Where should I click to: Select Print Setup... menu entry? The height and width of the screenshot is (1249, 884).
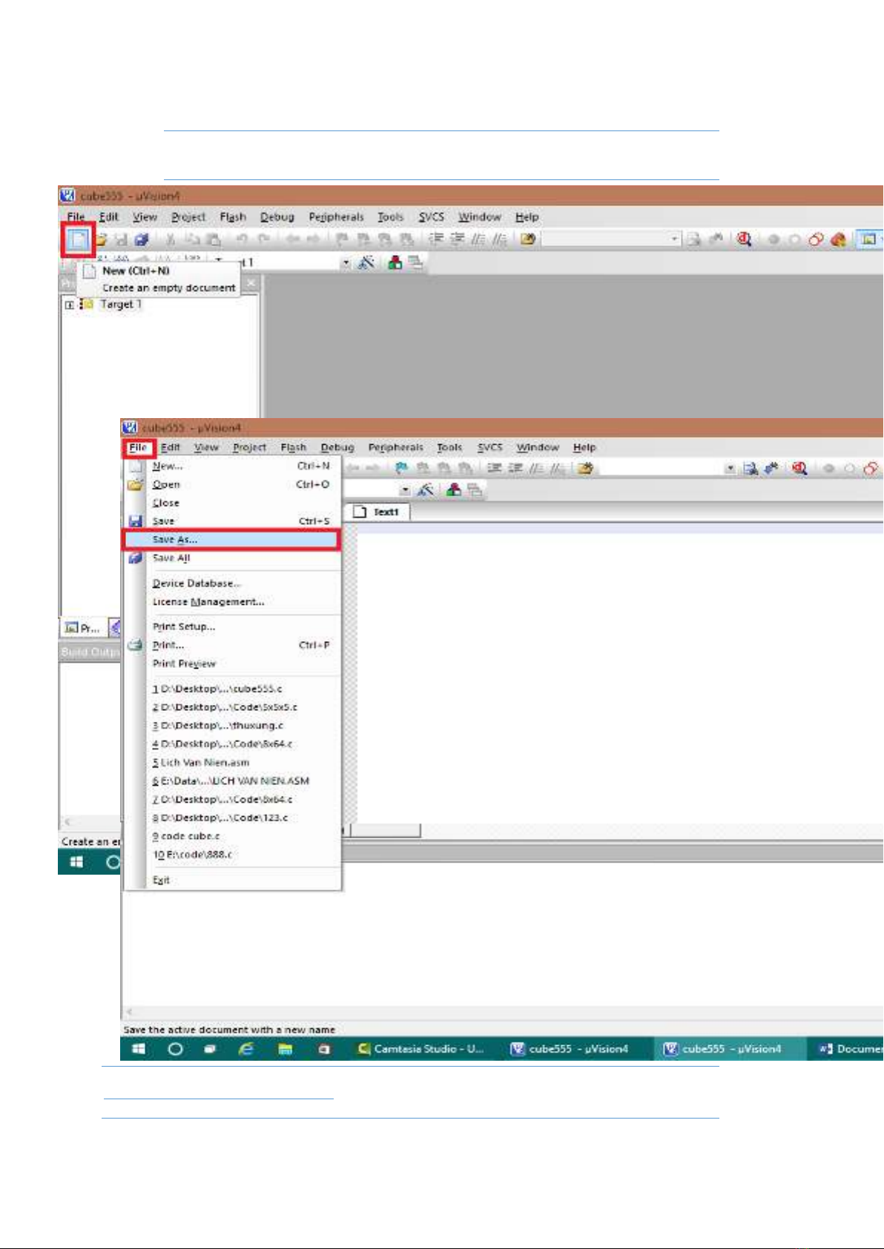tap(232, 627)
